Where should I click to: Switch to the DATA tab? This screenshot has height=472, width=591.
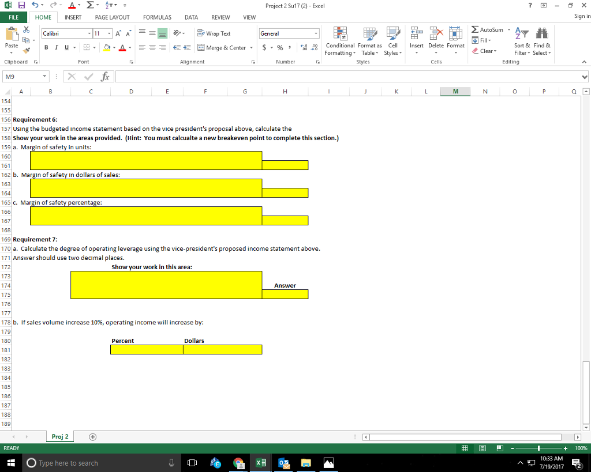click(191, 17)
